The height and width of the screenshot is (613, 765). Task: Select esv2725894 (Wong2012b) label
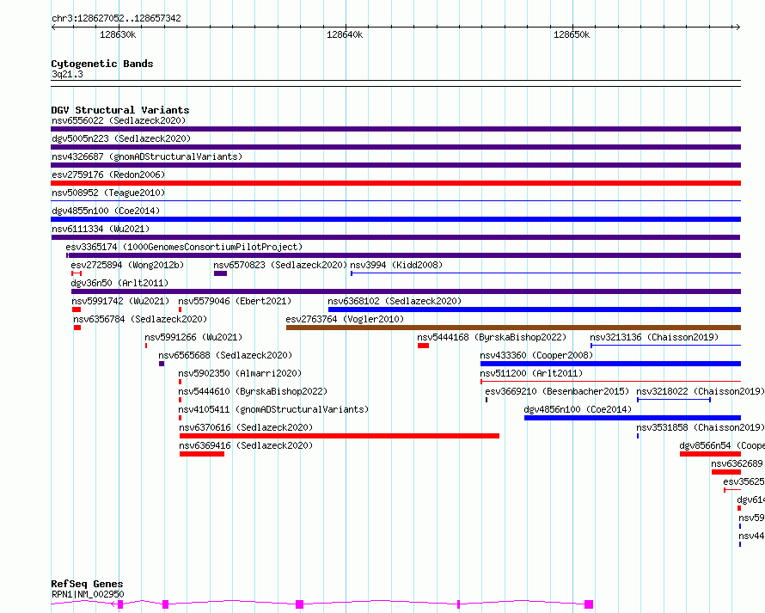(127, 265)
